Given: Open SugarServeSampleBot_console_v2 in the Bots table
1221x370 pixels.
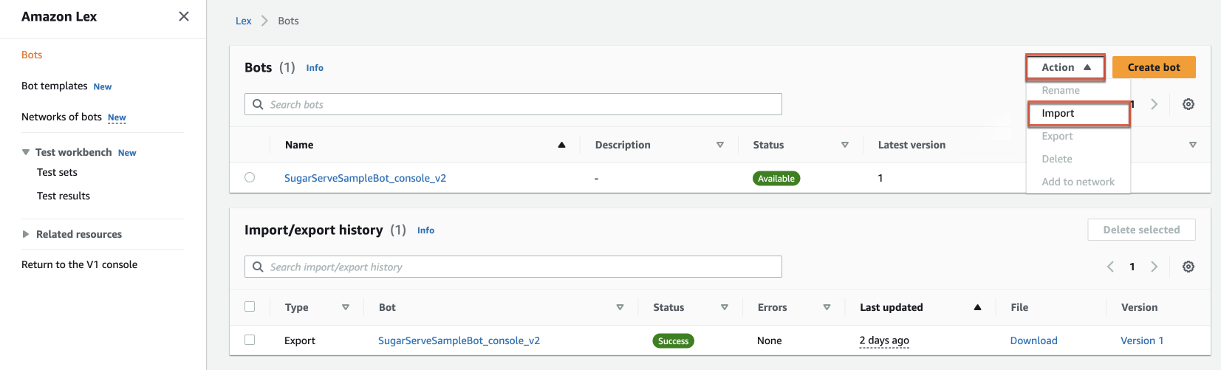Looking at the screenshot, I should (365, 178).
